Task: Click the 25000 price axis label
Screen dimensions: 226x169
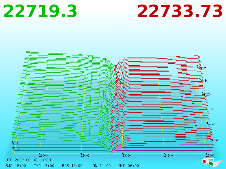Action: [x=210, y=155]
